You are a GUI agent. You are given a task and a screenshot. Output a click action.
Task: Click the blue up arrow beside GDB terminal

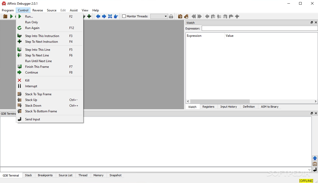tap(315, 158)
